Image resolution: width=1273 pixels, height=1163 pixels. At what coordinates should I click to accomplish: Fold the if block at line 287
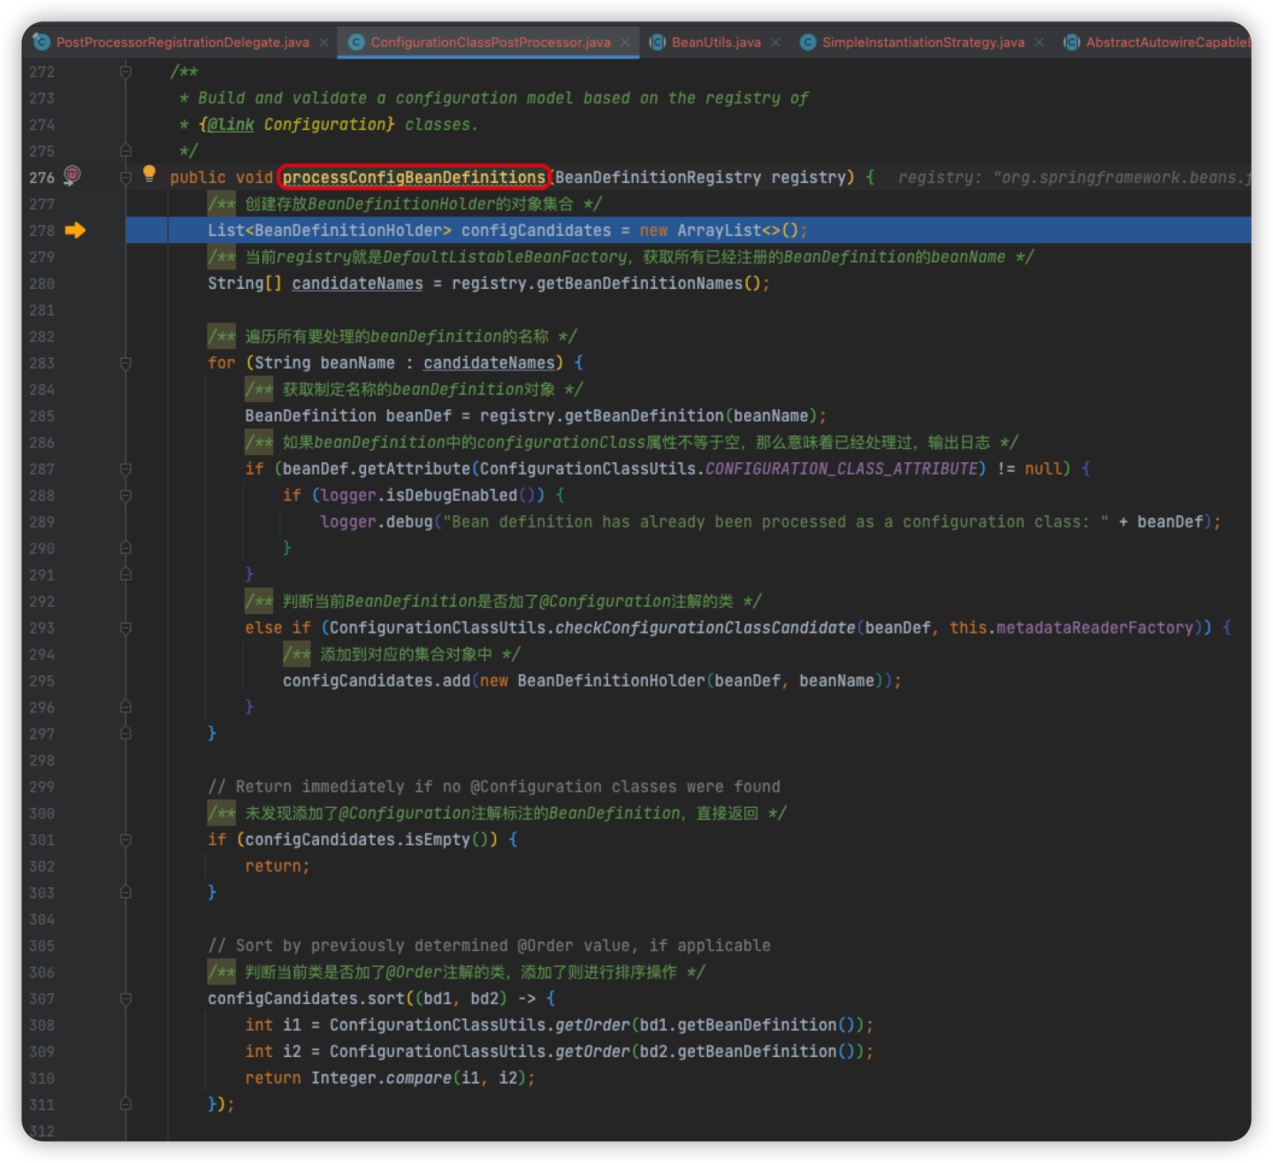[x=126, y=469]
